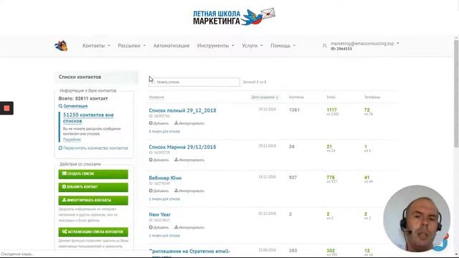Click email count 1117 in Список полный row
The width and height of the screenshot is (459, 258).
point(331,110)
